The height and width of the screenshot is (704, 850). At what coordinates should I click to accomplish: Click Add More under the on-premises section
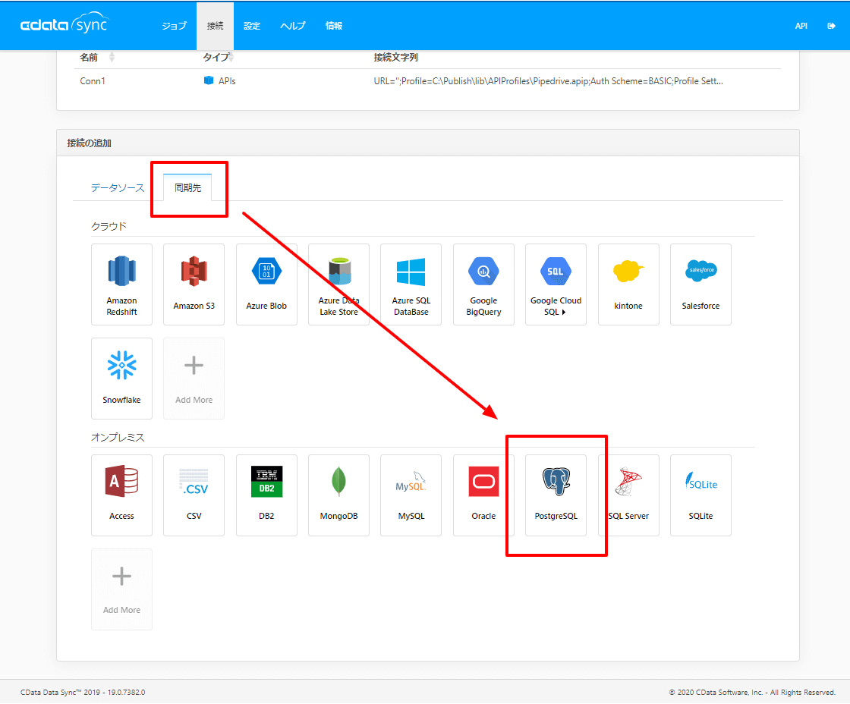(121, 589)
